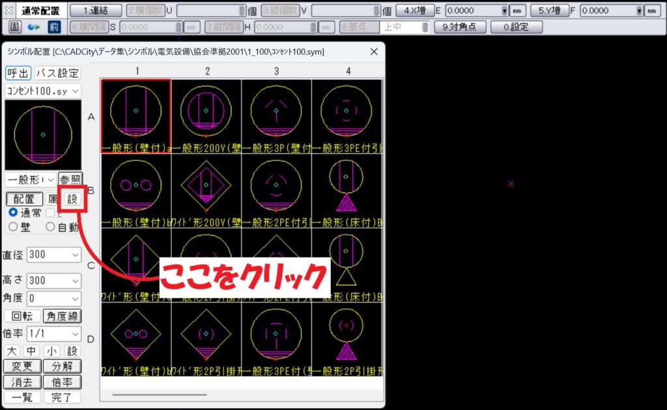The height and width of the screenshot is (410, 667).
Task: Choose the 一般形2P引掛 symbol in row D
Action: (347, 340)
